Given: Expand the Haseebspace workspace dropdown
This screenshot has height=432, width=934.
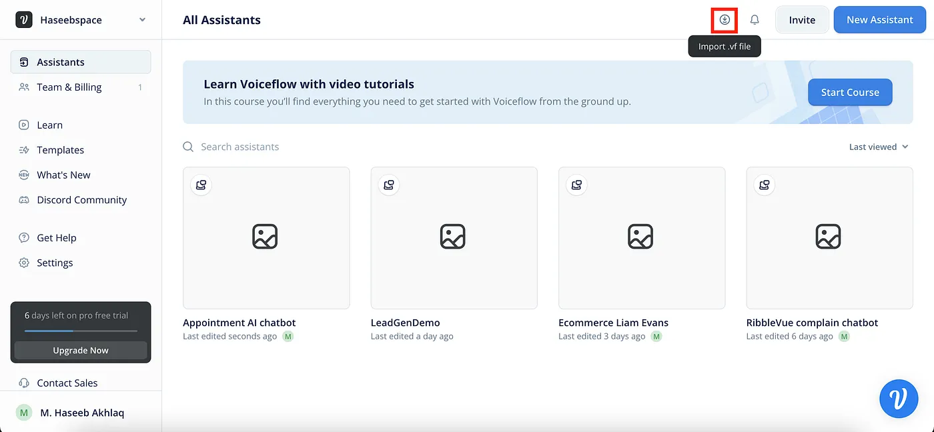Looking at the screenshot, I should [142, 20].
